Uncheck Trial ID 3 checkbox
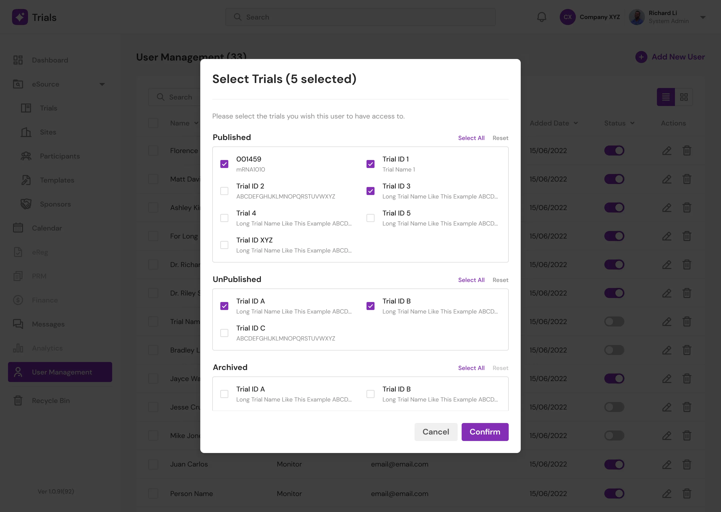 (x=370, y=191)
